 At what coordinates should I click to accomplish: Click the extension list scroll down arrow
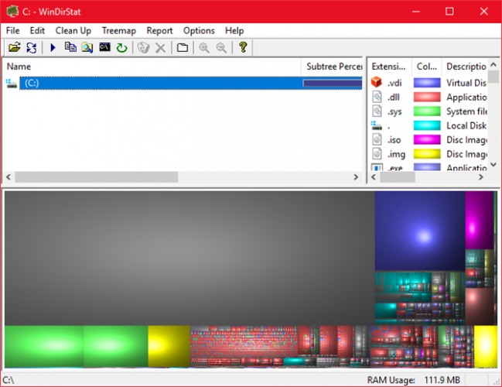(x=493, y=165)
